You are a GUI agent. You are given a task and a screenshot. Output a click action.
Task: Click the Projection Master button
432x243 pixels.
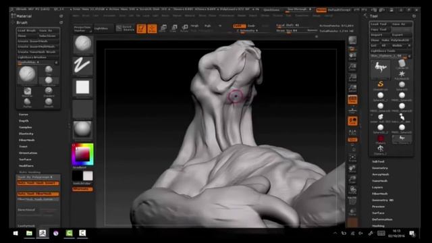82,28
